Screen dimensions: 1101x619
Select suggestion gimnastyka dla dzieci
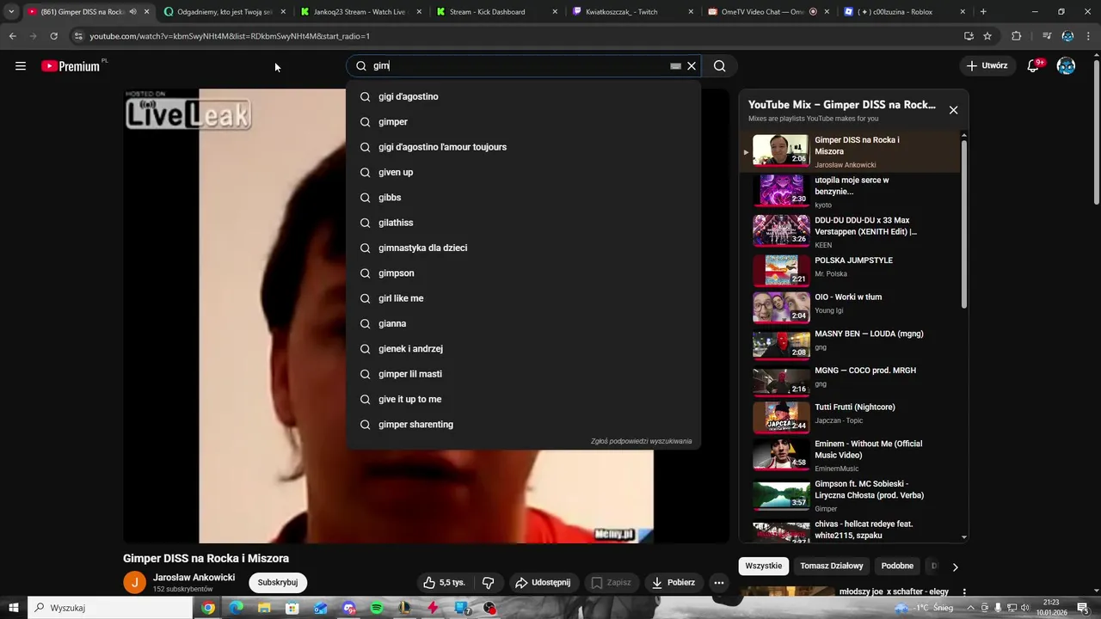(x=523, y=248)
